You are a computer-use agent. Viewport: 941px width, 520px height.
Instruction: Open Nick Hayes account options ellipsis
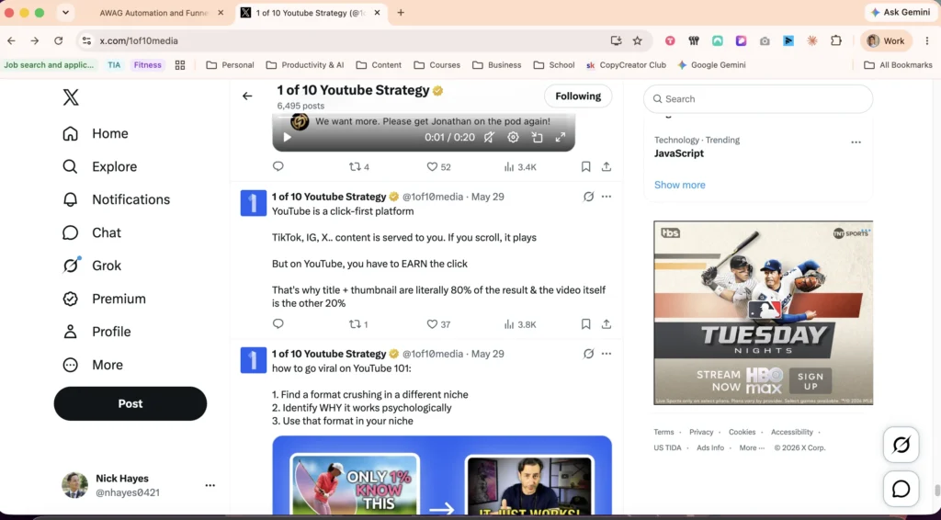210,485
